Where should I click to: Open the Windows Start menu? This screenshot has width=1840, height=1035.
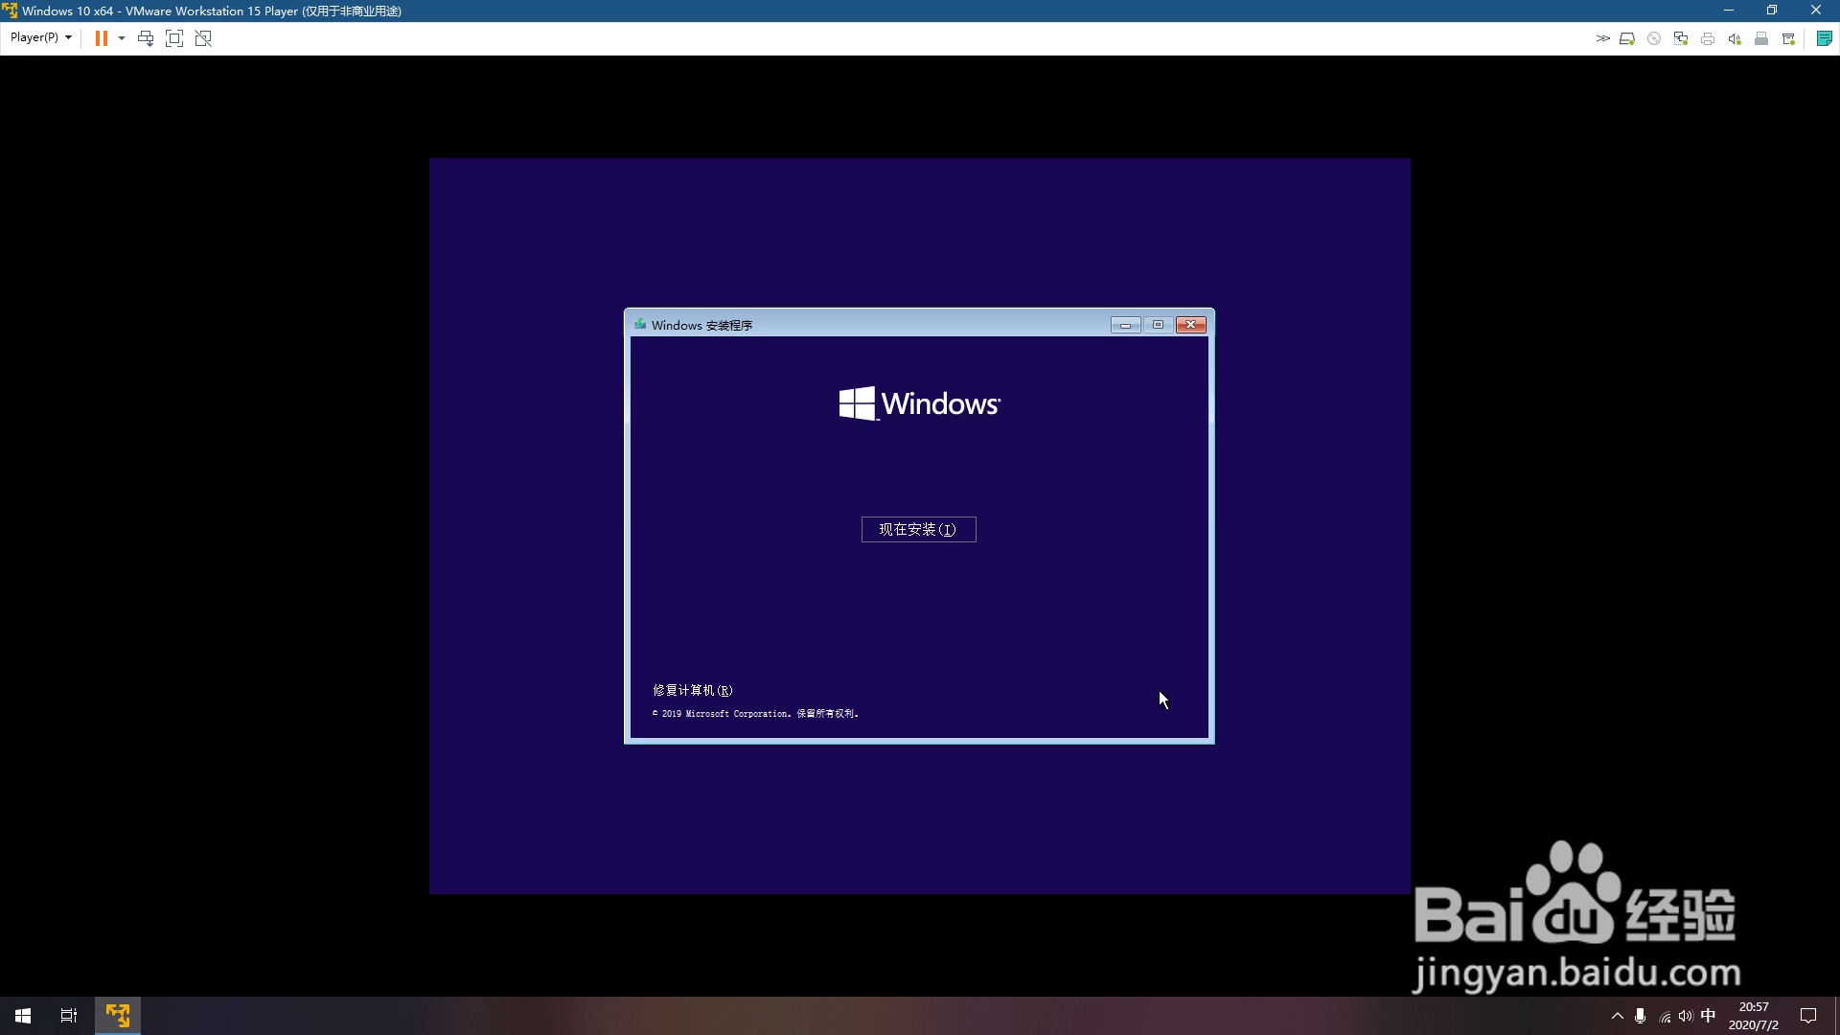pyautogui.click(x=23, y=1016)
